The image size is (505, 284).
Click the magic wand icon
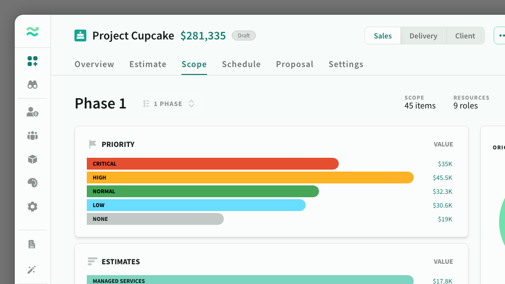[33, 269]
